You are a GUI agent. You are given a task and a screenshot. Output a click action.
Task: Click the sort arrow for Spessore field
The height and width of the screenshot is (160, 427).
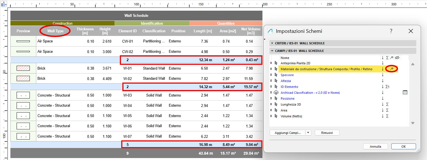pos(383,75)
